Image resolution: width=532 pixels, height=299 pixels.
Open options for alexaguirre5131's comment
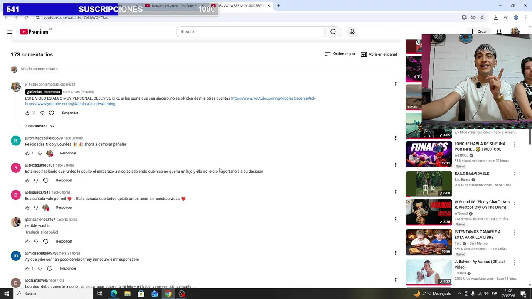pyautogui.click(x=395, y=165)
